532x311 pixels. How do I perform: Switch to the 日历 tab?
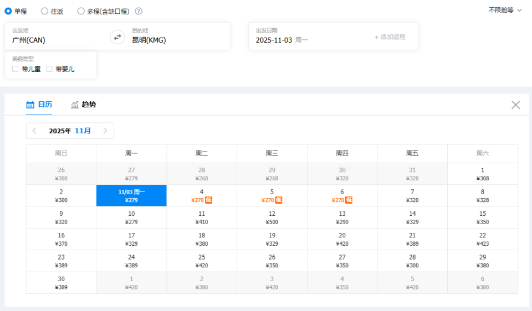(x=39, y=105)
